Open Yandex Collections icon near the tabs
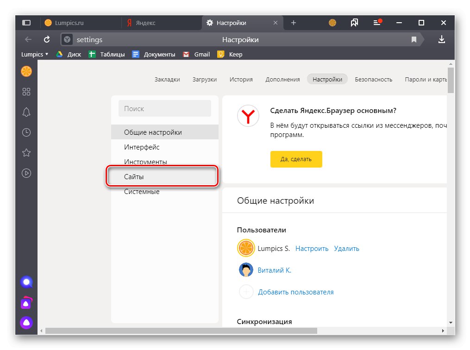The image size is (470, 350). 355,22
